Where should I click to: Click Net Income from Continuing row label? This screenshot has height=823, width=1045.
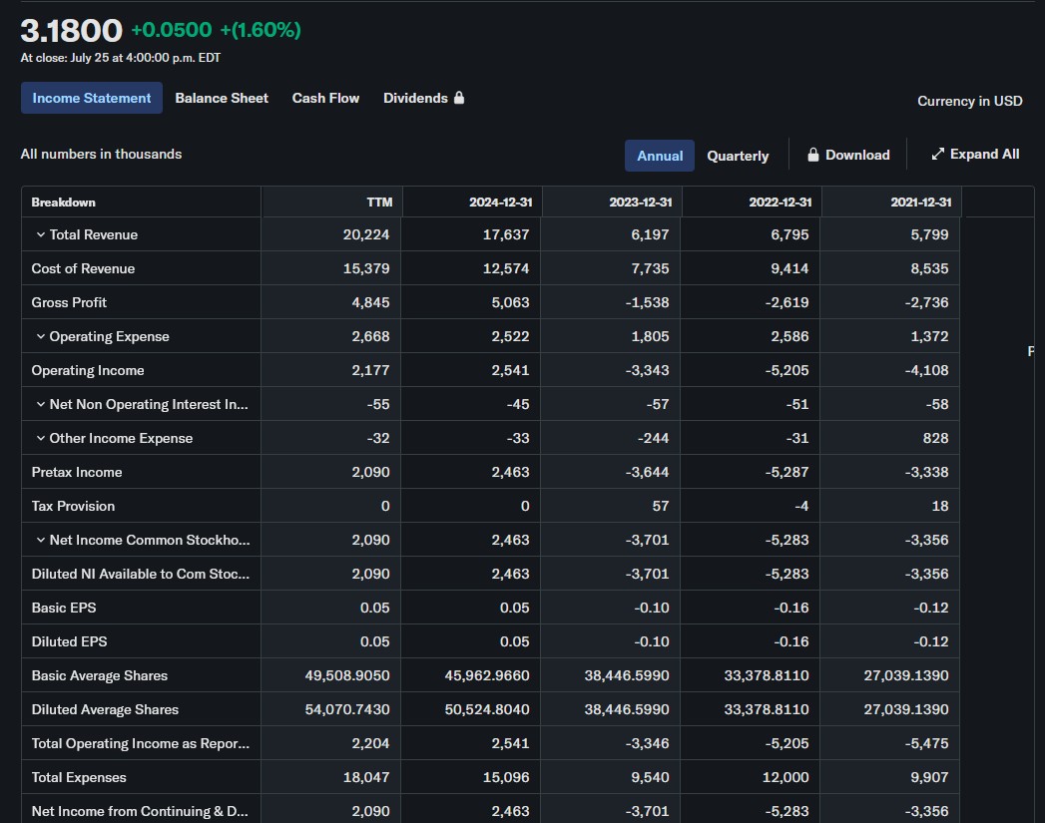(x=140, y=812)
